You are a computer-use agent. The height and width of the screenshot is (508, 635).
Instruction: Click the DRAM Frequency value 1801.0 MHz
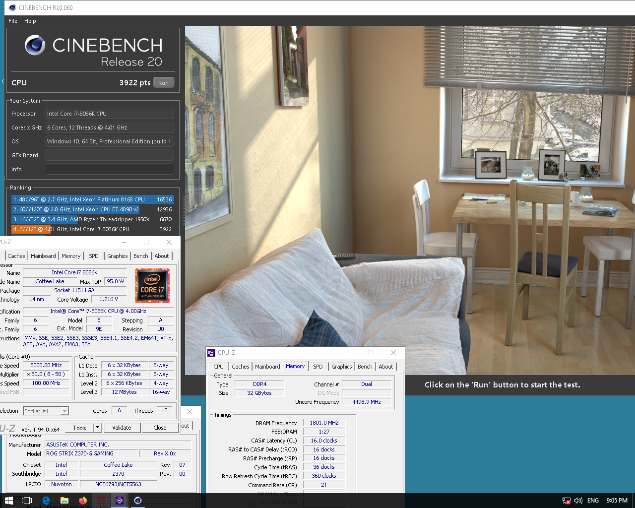pos(324,423)
